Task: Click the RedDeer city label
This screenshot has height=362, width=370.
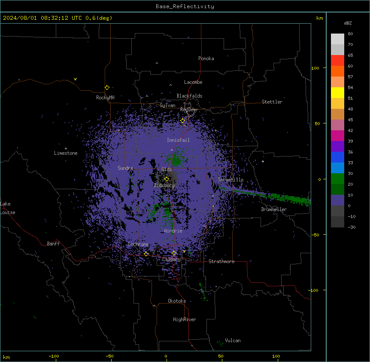Action: pos(189,110)
